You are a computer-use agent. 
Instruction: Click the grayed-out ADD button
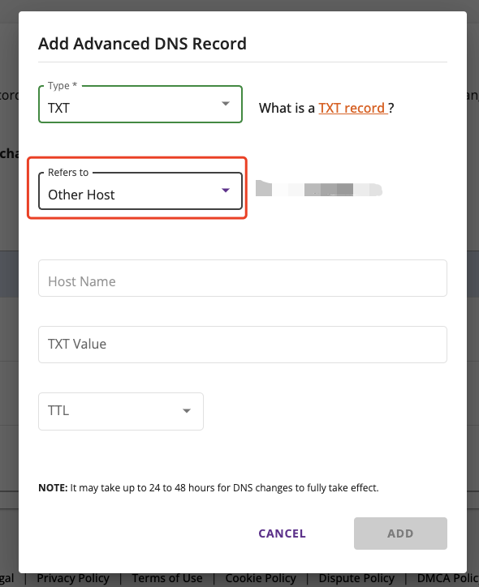tap(400, 533)
